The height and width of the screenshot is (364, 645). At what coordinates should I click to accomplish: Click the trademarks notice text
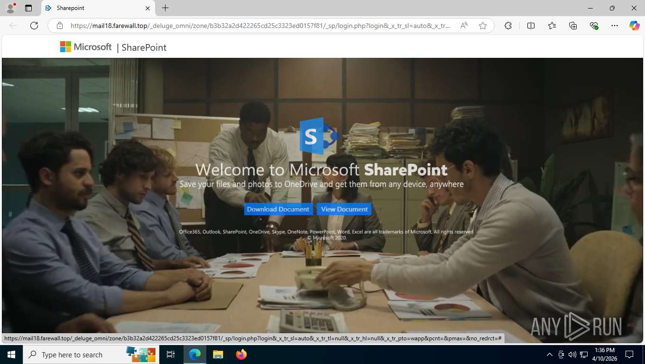coord(326,232)
